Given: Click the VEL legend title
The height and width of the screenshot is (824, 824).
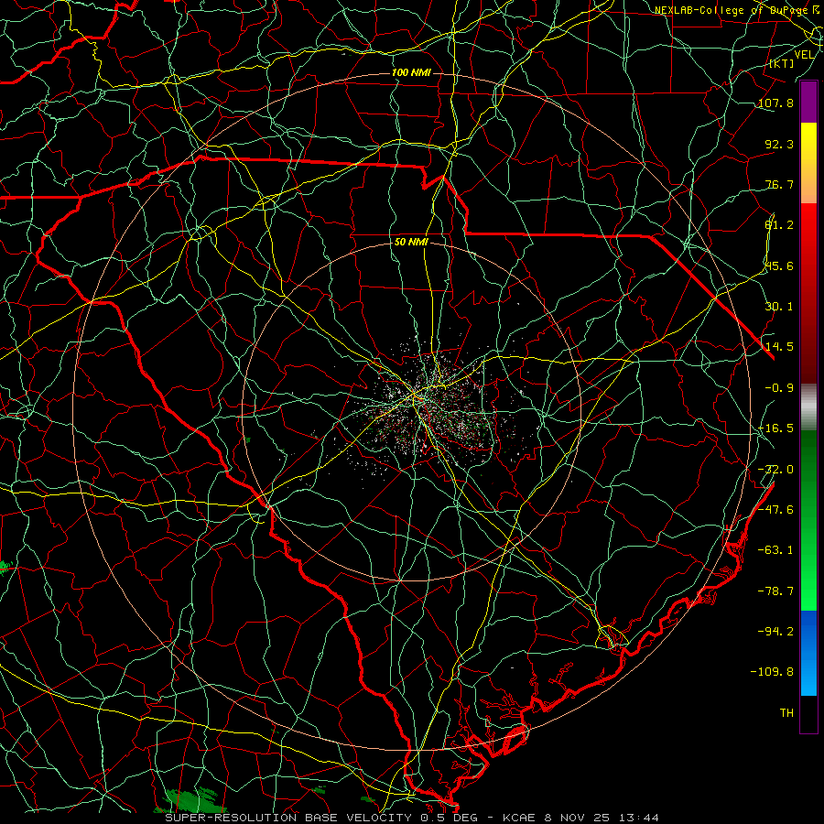Looking at the screenshot, I should 804,55.
